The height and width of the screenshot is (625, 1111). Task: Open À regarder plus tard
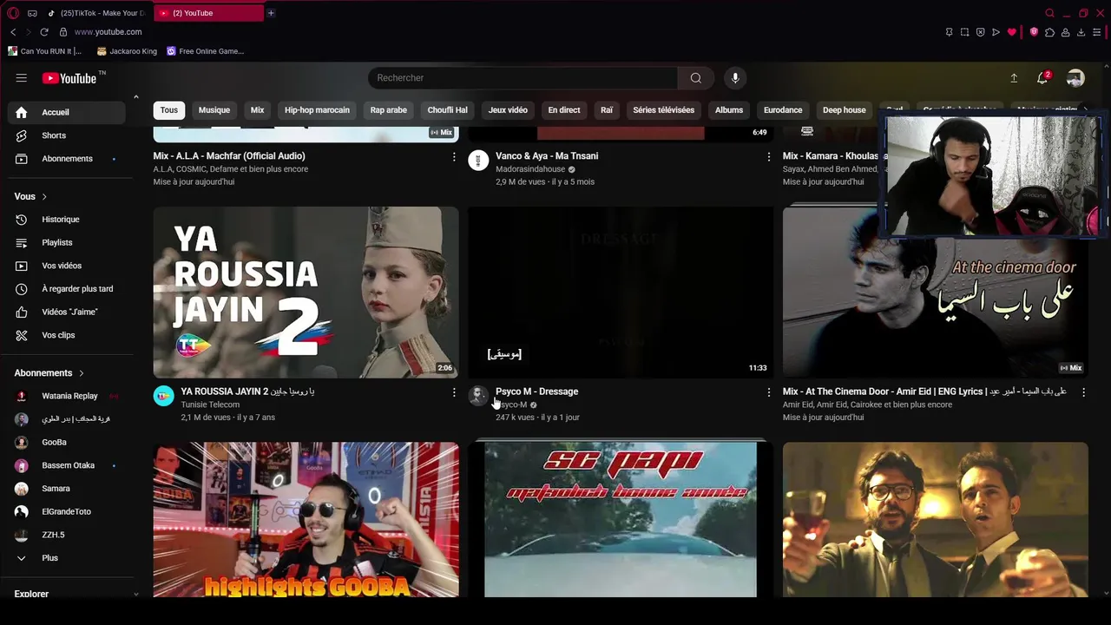pyautogui.click(x=66, y=289)
